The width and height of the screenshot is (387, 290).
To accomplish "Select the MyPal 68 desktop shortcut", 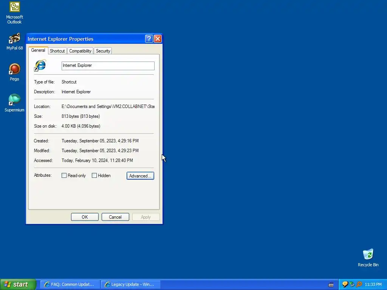I will (14, 42).
